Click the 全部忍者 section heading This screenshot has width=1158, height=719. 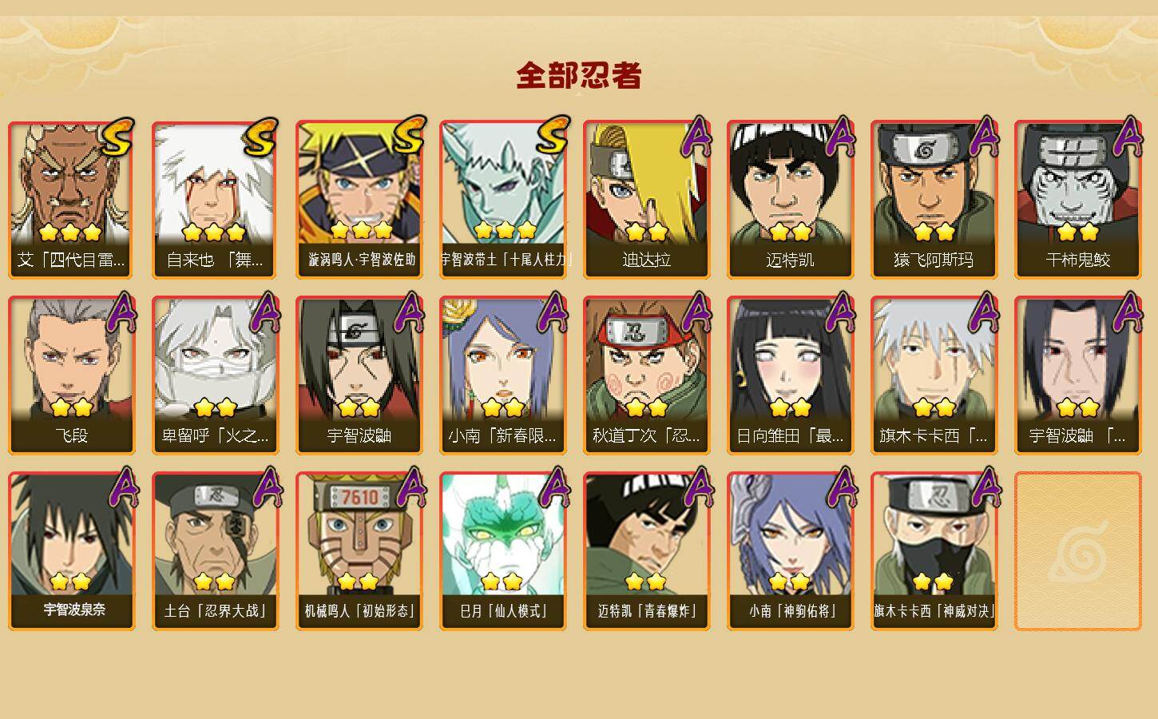(x=579, y=76)
